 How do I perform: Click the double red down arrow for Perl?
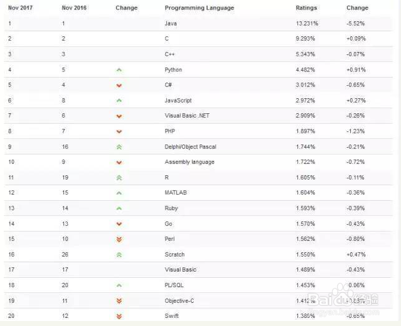[x=119, y=239]
